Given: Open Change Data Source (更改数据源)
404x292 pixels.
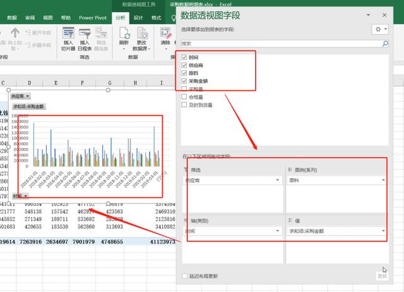Looking at the screenshot, I should (x=141, y=39).
